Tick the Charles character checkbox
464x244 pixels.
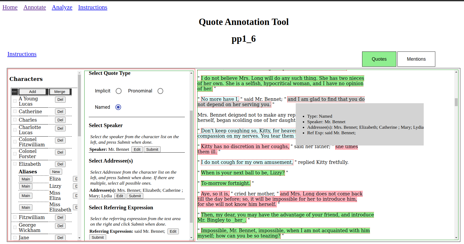pos(15,120)
